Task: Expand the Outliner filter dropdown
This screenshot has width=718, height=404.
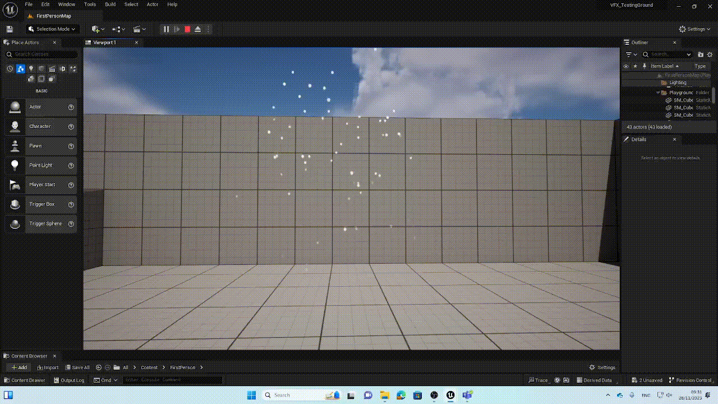Action: 631,54
